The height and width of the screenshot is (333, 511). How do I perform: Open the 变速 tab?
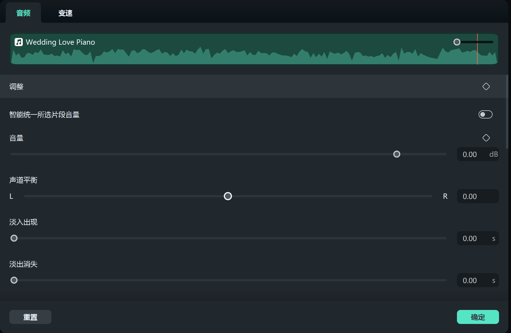(65, 13)
